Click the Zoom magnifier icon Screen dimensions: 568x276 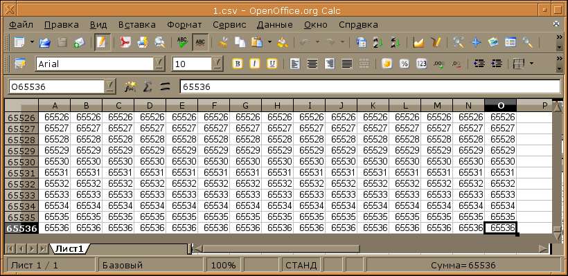tap(527, 43)
